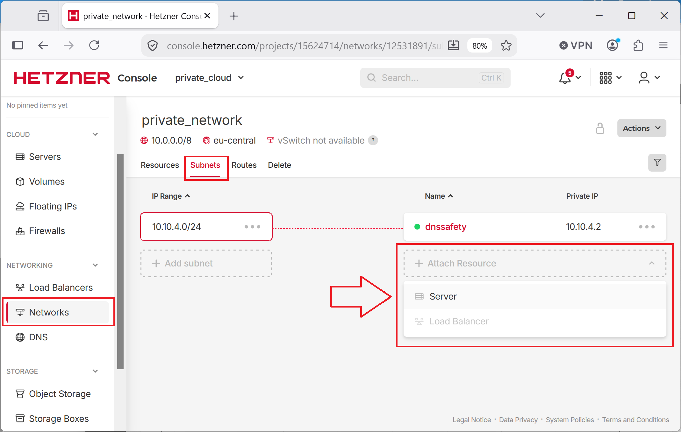
Task: Click the browser address bar URL
Action: click(304, 46)
